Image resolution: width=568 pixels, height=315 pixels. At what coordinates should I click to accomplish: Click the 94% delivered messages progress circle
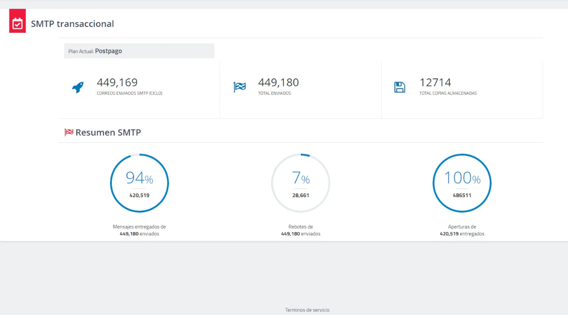click(x=139, y=183)
